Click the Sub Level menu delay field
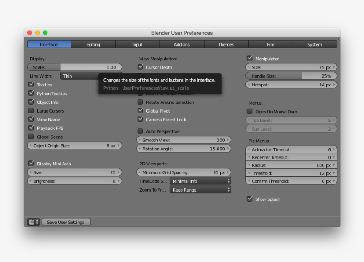This screenshot has width=364, height=262. coord(291,129)
